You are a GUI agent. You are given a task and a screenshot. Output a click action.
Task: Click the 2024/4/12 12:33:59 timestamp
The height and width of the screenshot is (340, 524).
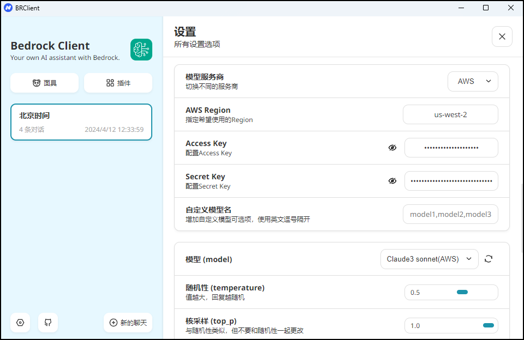tap(114, 130)
